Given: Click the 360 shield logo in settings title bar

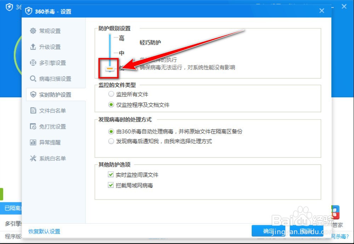Looking at the screenshot, I should click(x=28, y=11).
